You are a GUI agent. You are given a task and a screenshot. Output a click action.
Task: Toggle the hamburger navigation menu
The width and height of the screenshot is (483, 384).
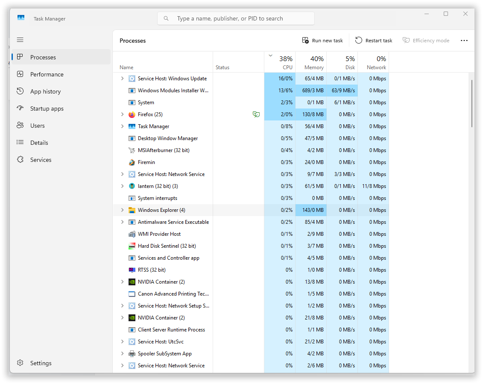(x=20, y=40)
